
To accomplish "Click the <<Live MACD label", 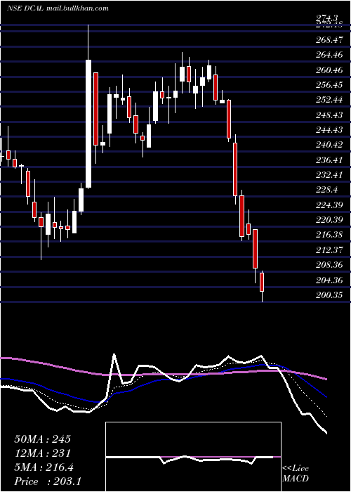I will (x=296, y=474).
